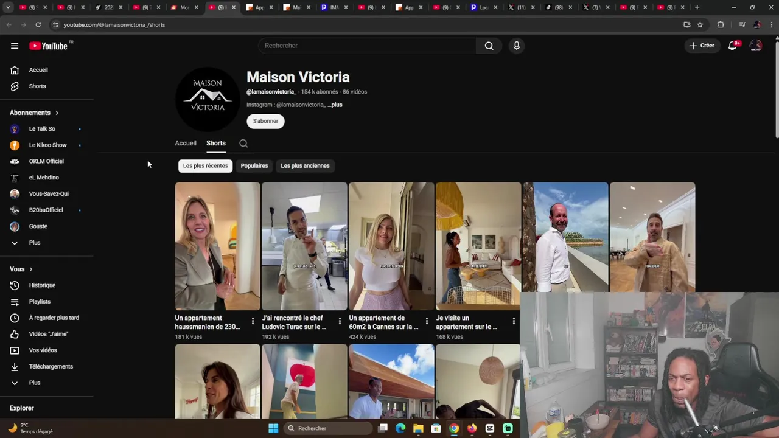Play the chef Ludovic Turac short thumbnail
Viewport: 779px width, 438px height.
tap(304, 246)
